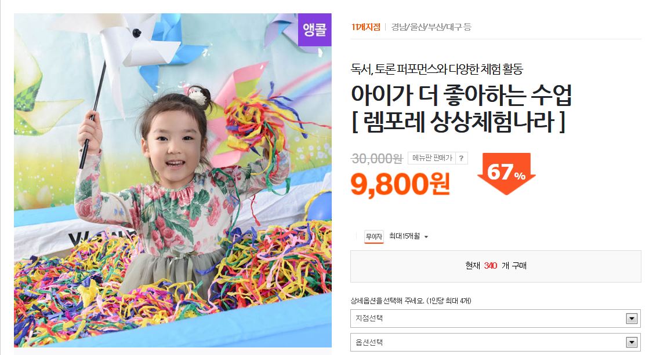The height and width of the screenshot is (355, 660).
Task: Click the purple 앵콜 badge on the image
Action: click(314, 30)
